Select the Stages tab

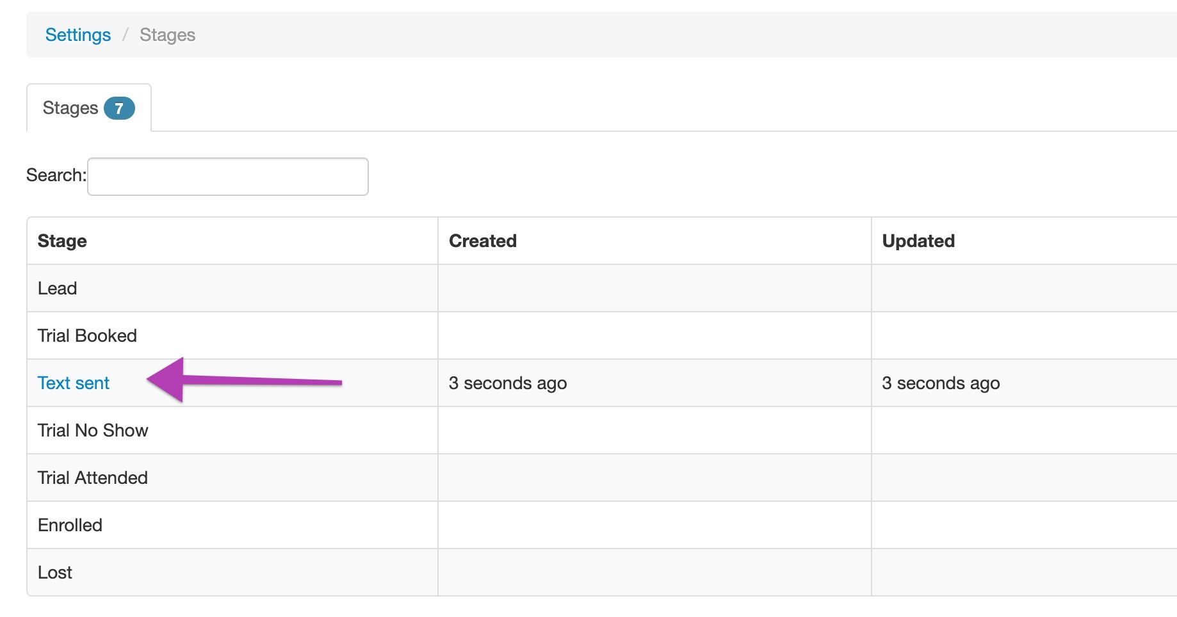[x=70, y=108]
